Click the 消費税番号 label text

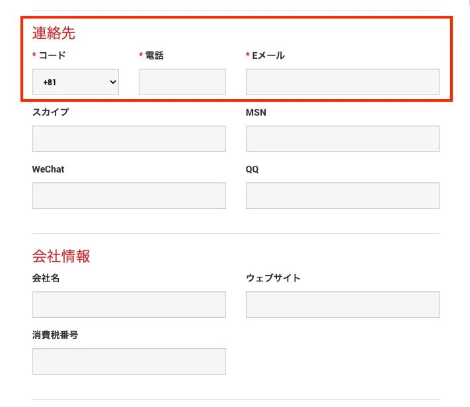click(55, 335)
